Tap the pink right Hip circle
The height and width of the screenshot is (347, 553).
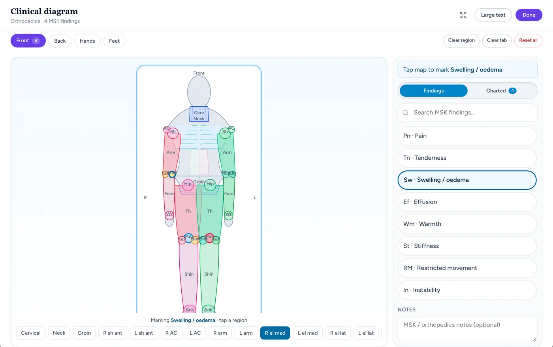tap(188, 185)
